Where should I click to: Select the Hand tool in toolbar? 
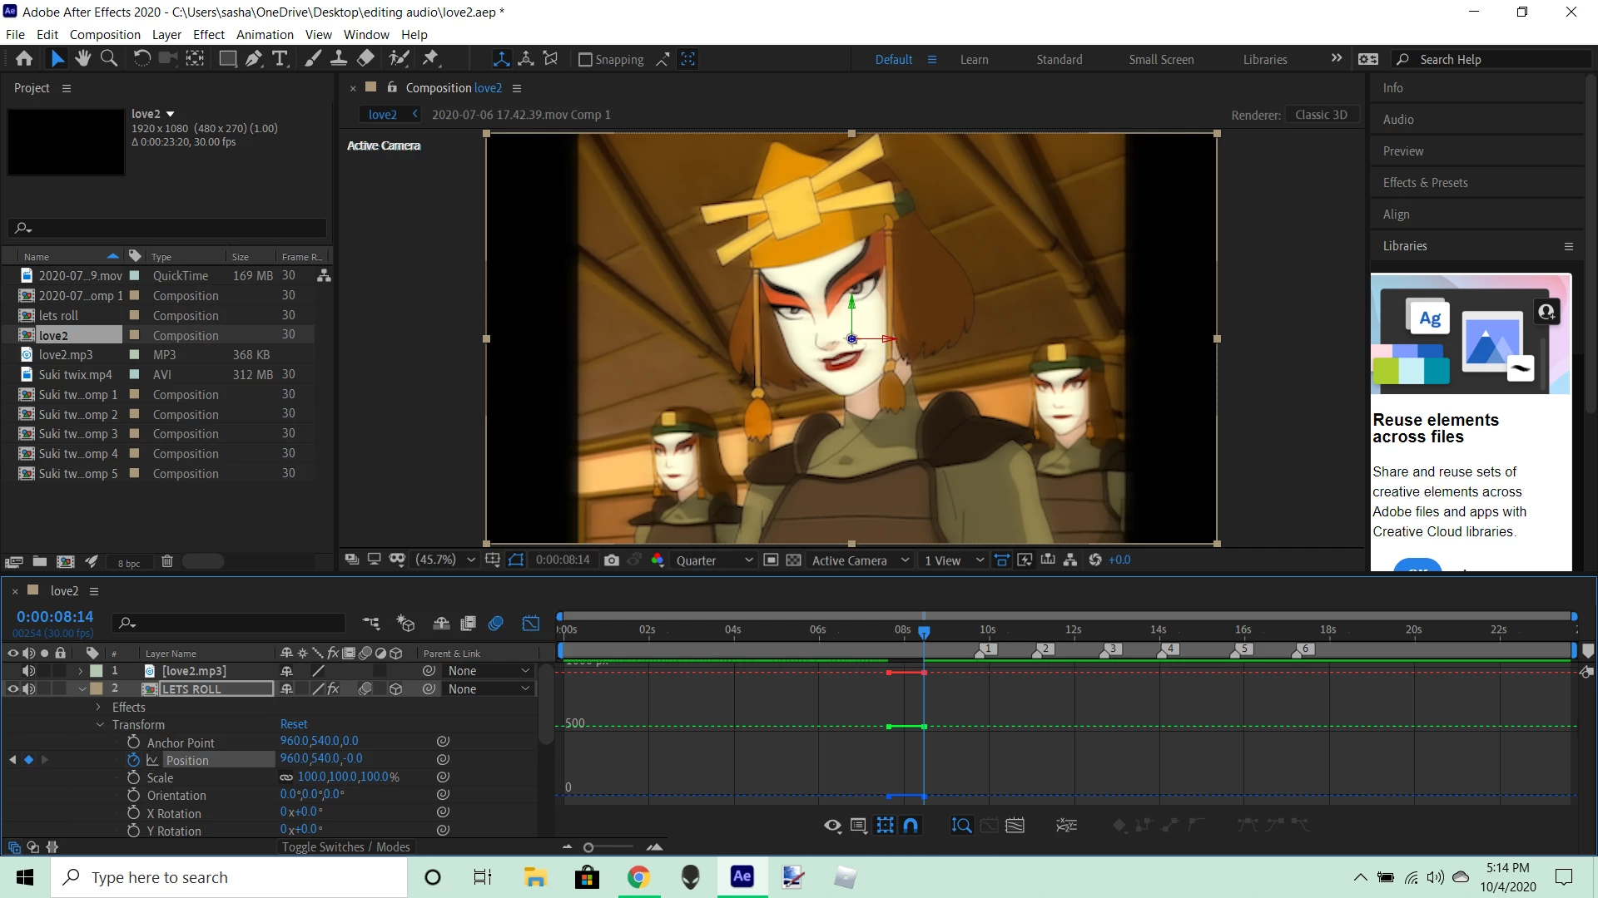82,58
